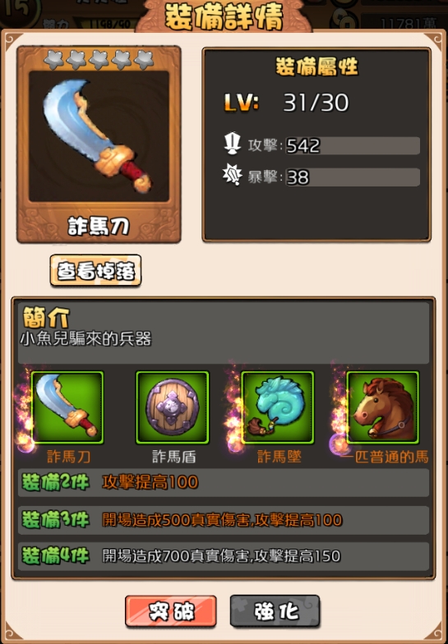Viewport: 448px width, 644px height.
Task: Click the critical hit burst icon
Action: [x=232, y=175]
